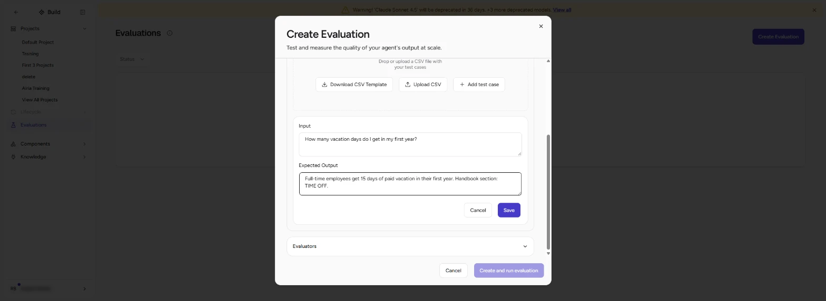This screenshot has width=826, height=301.
Task: Click Cancel at dialog footer
Action: click(x=453, y=271)
